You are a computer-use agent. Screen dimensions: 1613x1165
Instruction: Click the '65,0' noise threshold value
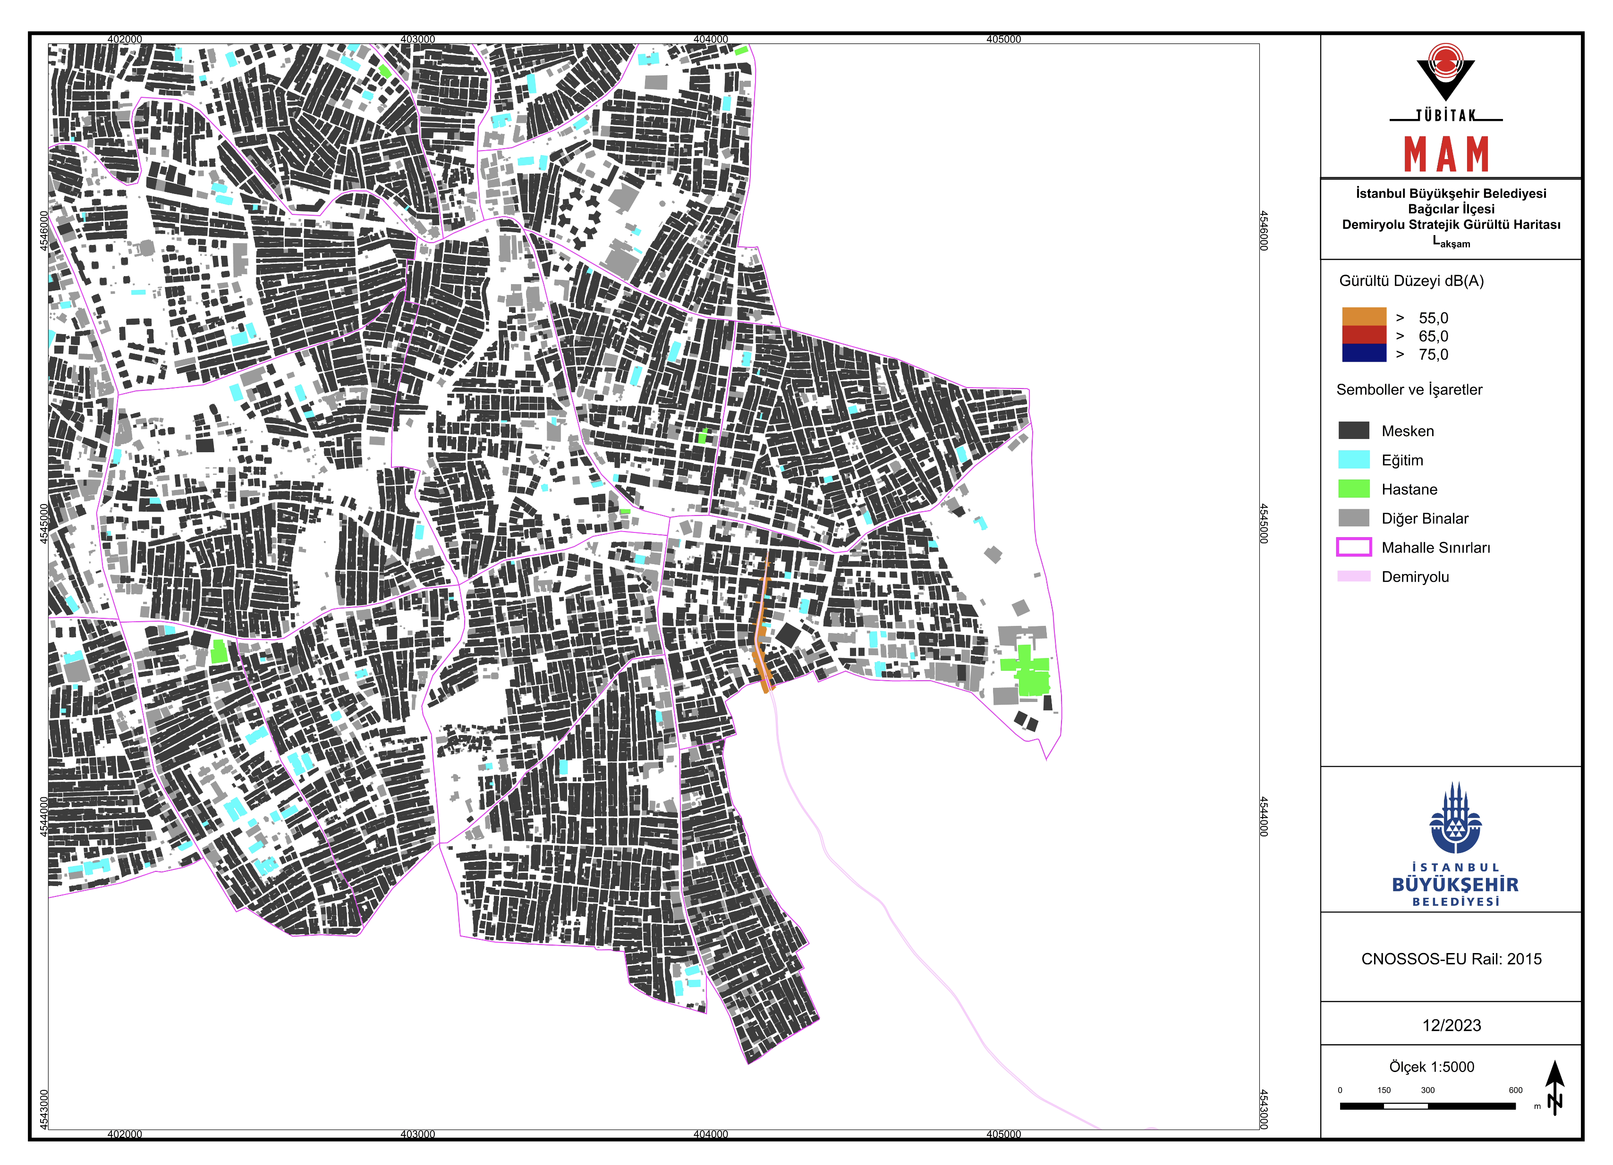point(1433,336)
